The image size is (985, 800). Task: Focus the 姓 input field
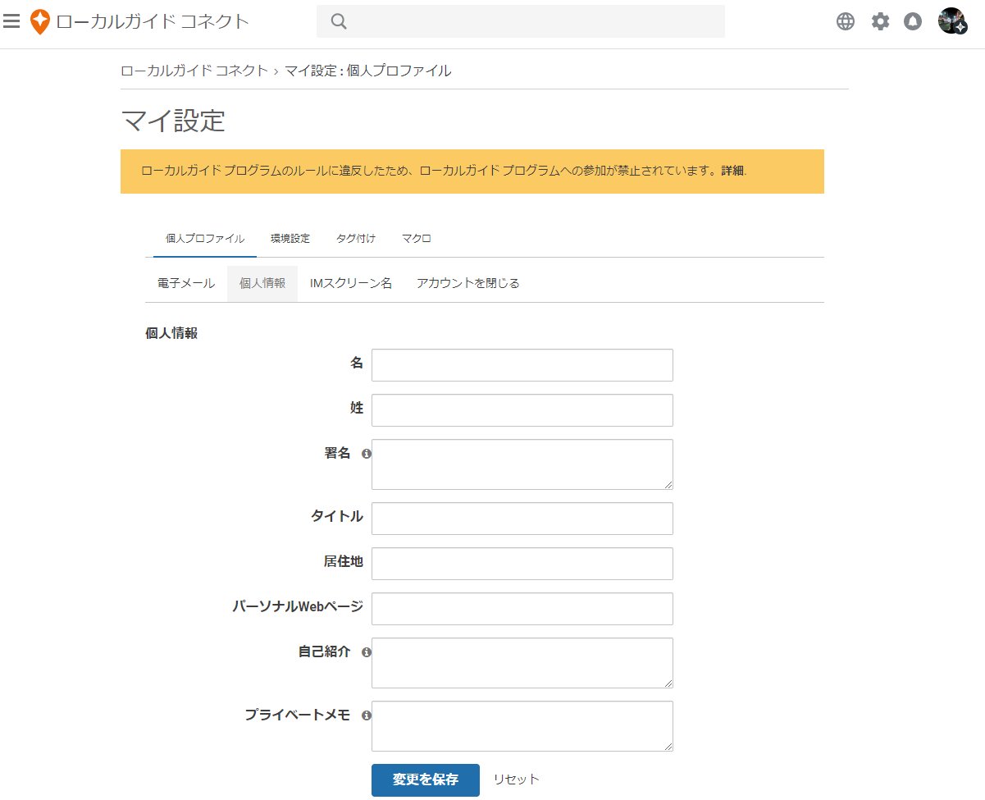(x=522, y=410)
